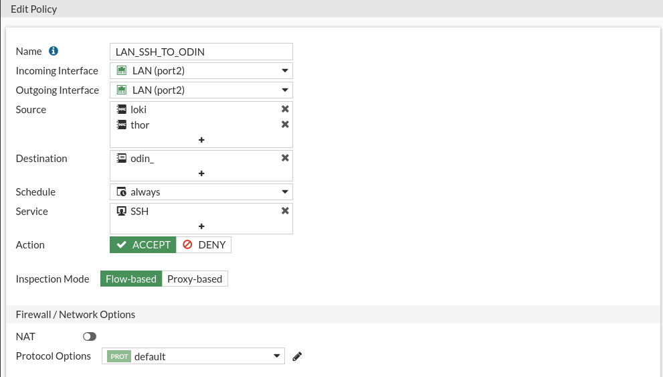Set the action to DENY

pyautogui.click(x=204, y=245)
